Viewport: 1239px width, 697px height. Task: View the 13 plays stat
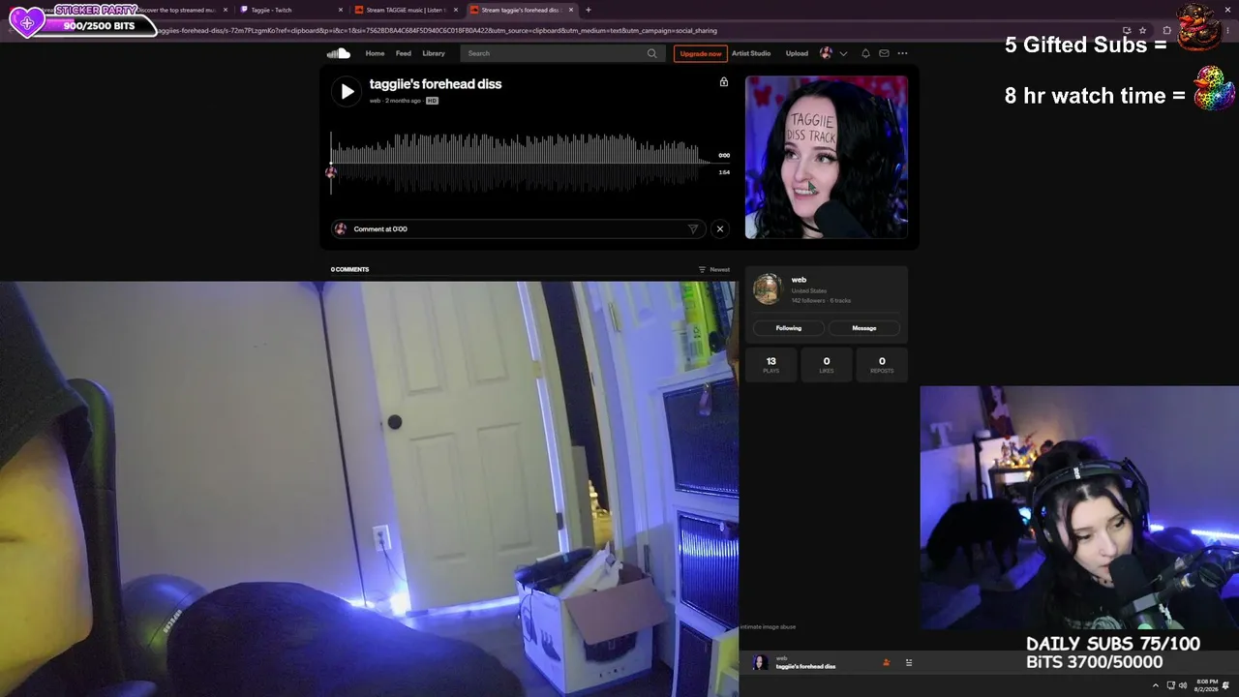point(771,364)
